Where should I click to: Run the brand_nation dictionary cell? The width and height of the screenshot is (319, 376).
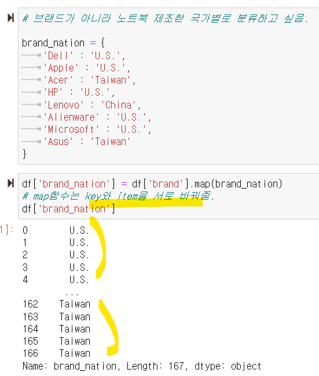click(x=11, y=18)
